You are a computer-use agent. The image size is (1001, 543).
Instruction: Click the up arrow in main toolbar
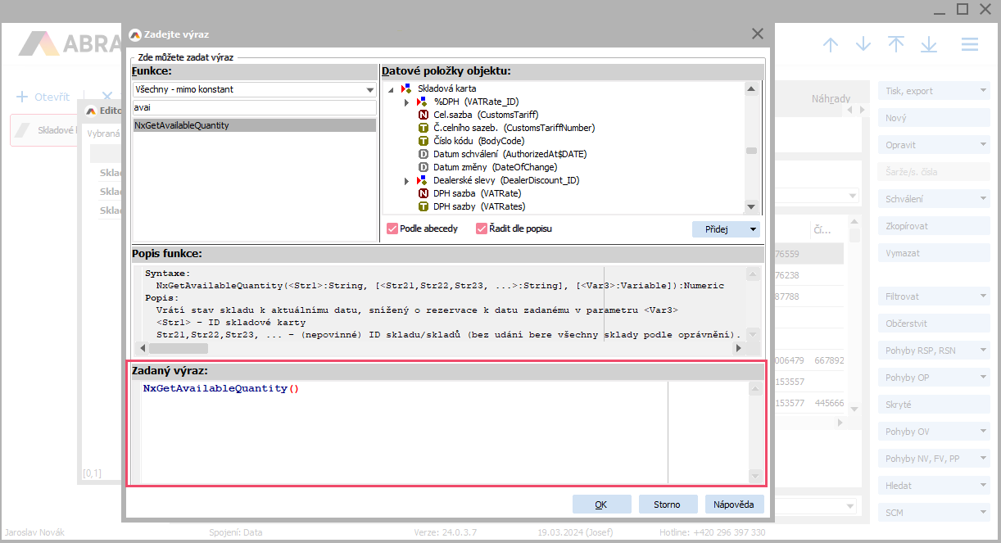pyautogui.click(x=831, y=44)
